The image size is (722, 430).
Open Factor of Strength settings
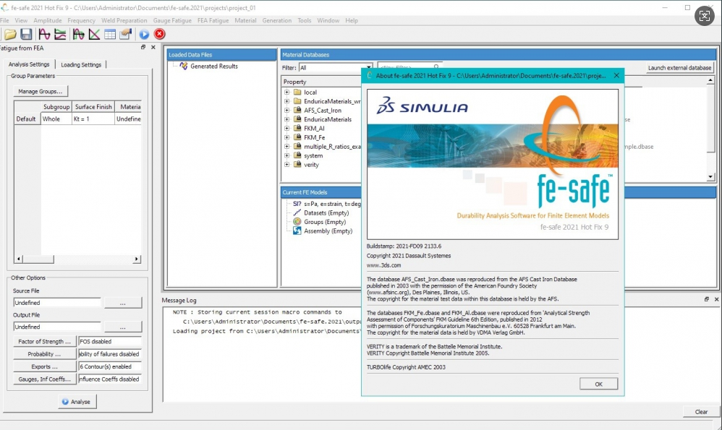(x=45, y=341)
